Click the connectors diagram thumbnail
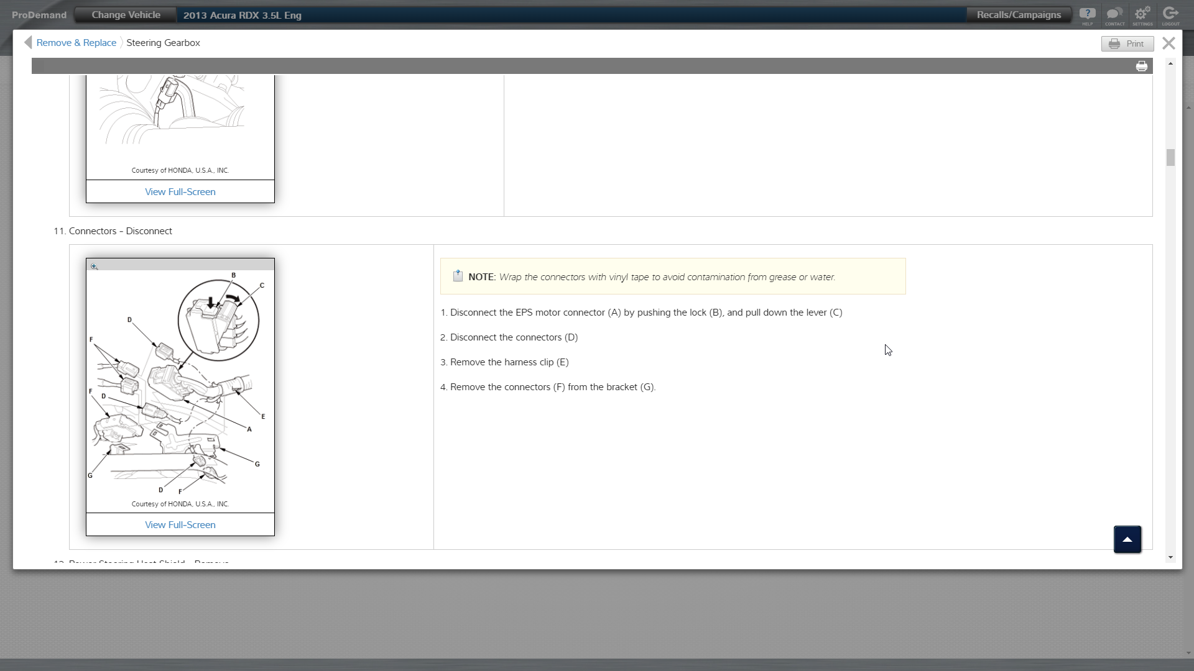This screenshot has width=1194, height=671. (180, 385)
